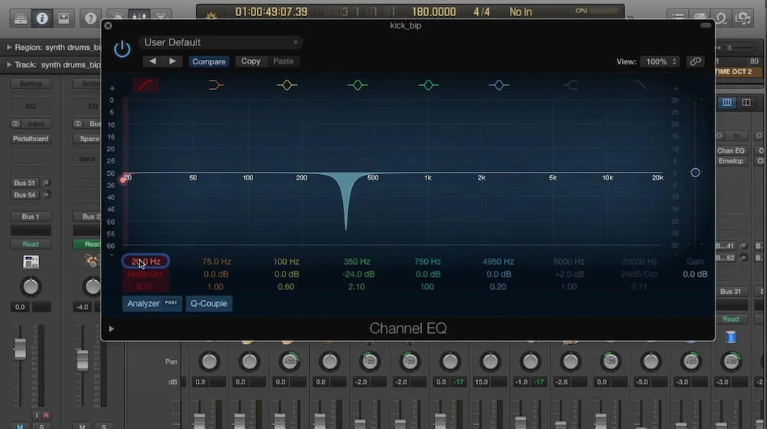Screen dimensions: 767x429
Task: Click the Bus 54 send slot
Action: [25, 195]
